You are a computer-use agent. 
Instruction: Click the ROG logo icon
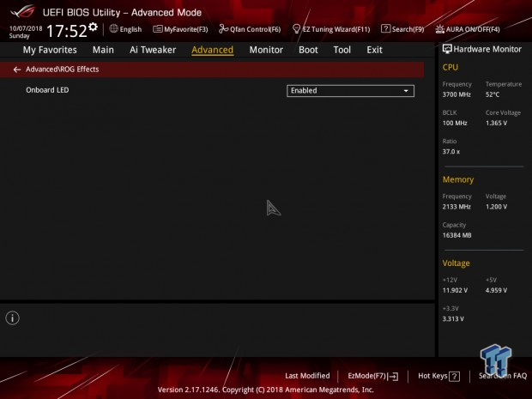pyautogui.click(x=22, y=11)
